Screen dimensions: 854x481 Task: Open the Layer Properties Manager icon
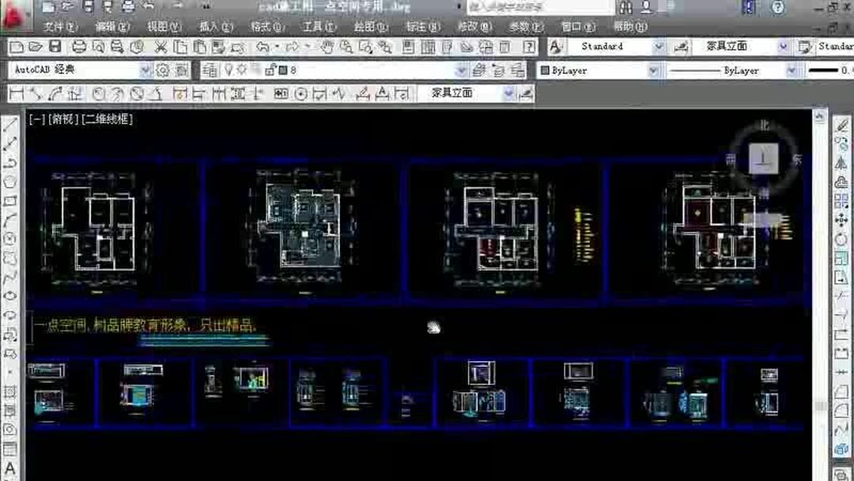click(211, 70)
